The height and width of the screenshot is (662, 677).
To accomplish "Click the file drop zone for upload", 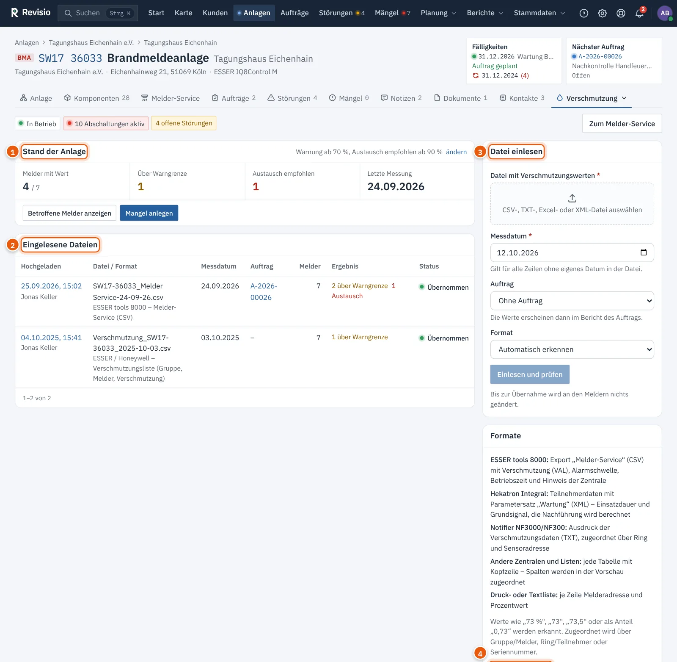I will click(x=572, y=204).
